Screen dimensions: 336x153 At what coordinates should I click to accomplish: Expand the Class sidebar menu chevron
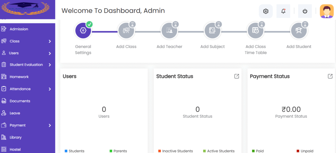(50, 41)
